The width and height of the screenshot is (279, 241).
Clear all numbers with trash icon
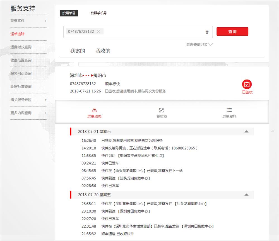[x=207, y=32]
